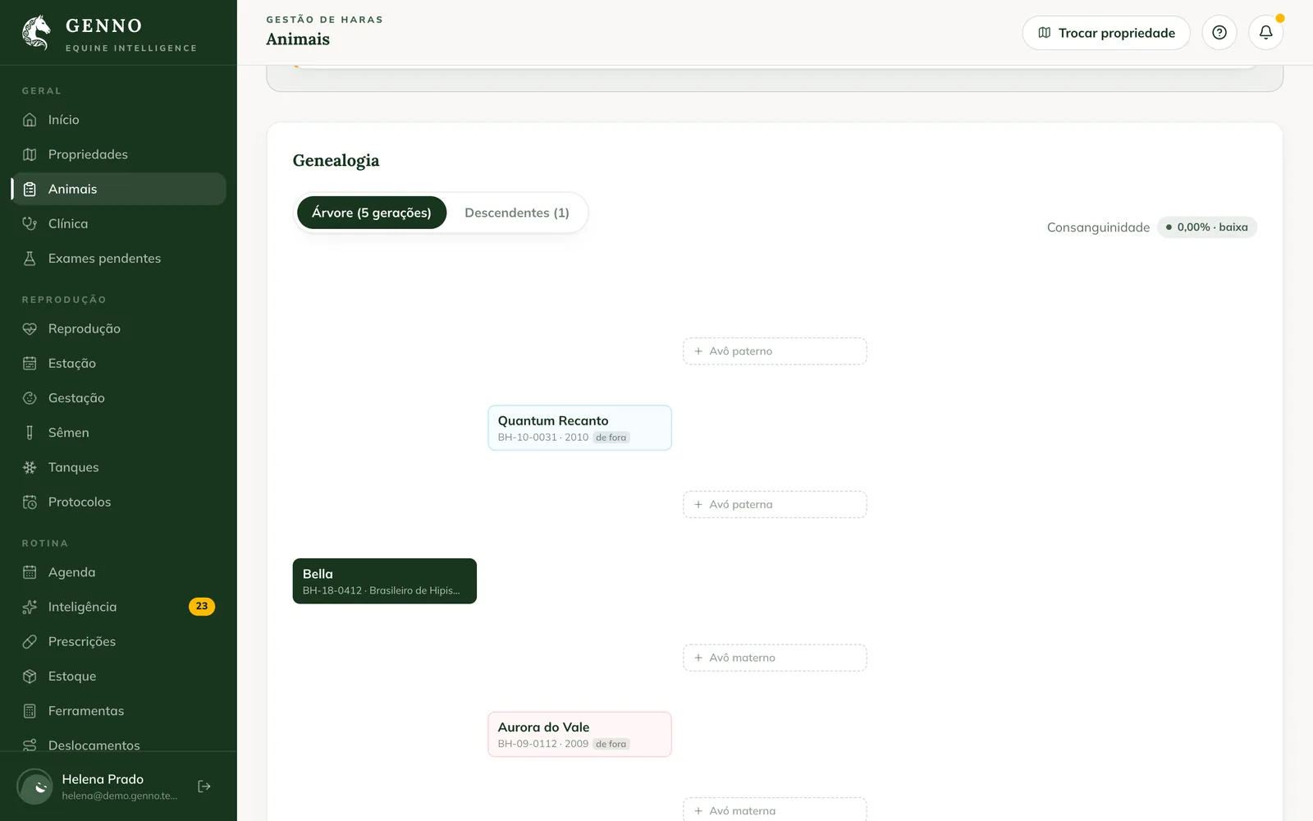Open Estoque label in sidebar
This screenshot has height=821, width=1313.
point(72,677)
